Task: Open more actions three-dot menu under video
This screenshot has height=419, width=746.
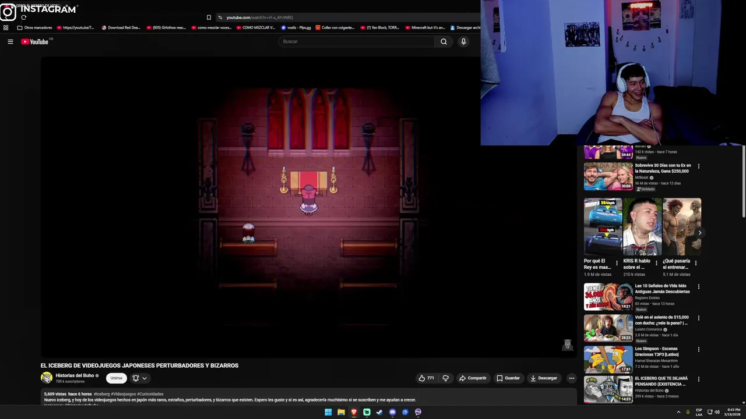Action: click(572, 378)
